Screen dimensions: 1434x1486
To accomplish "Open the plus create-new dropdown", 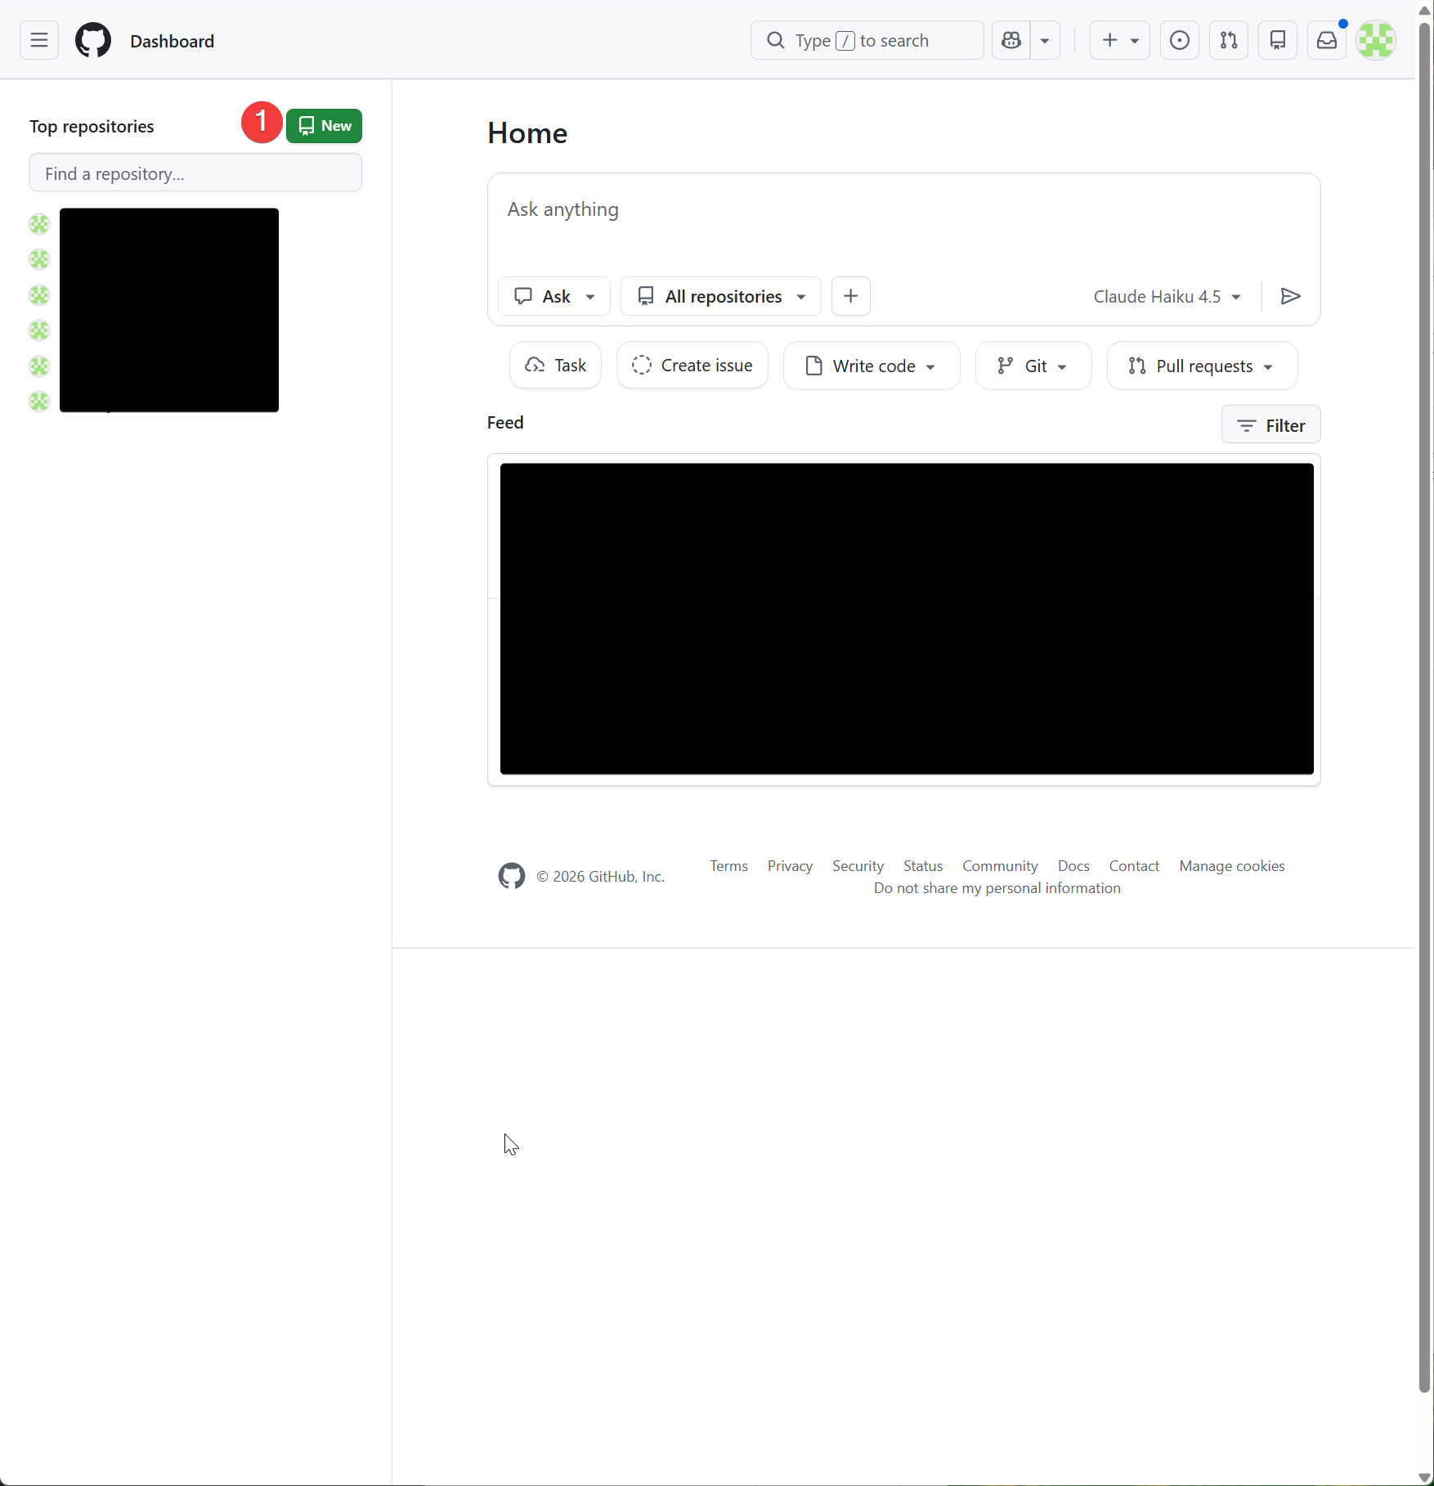I will coord(1119,40).
